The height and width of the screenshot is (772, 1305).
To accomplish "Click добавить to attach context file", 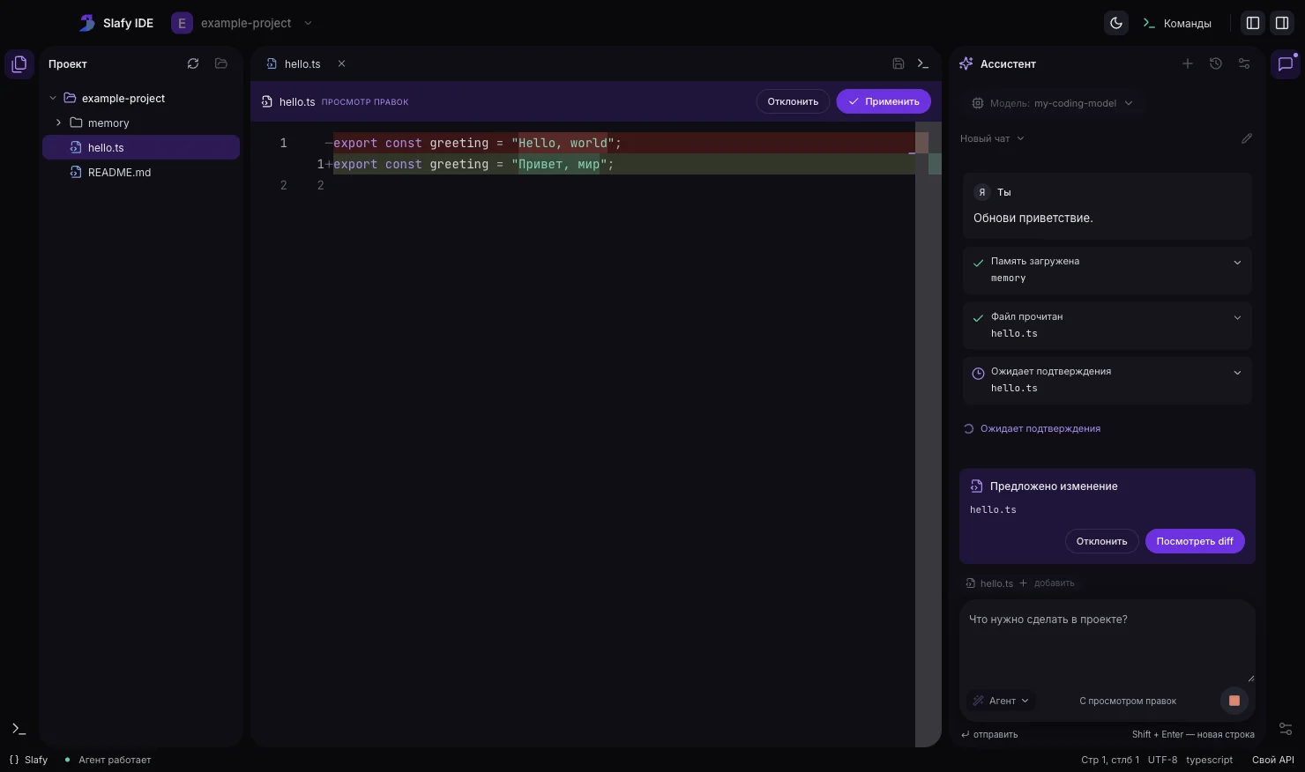I will pos(1048,583).
